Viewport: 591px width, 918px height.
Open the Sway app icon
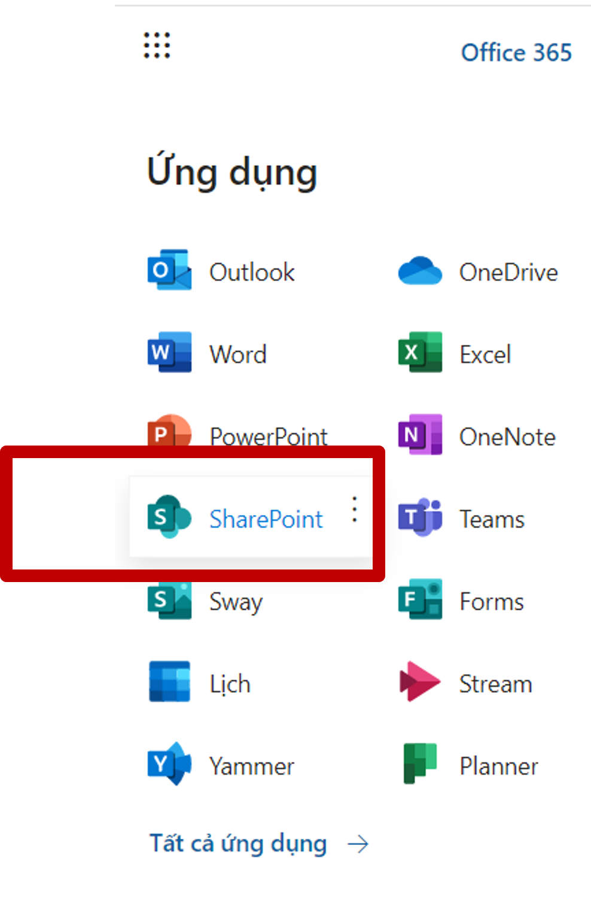pos(169,600)
